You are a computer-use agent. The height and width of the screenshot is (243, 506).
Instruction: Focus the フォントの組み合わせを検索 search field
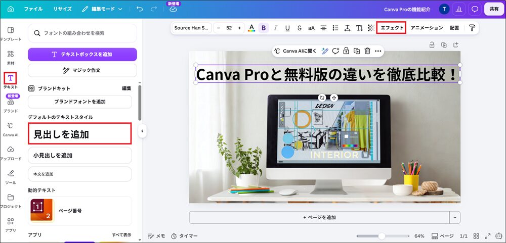pos(82,33)
